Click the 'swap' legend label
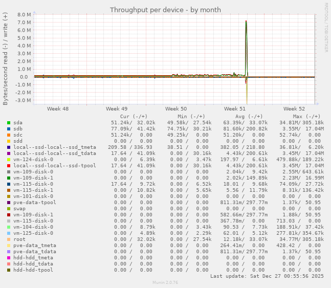This screenshot has height=288, width=331. click(19, 209)
